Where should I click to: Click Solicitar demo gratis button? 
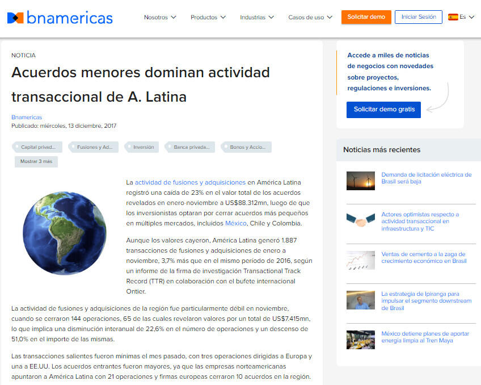click(383, 109)
